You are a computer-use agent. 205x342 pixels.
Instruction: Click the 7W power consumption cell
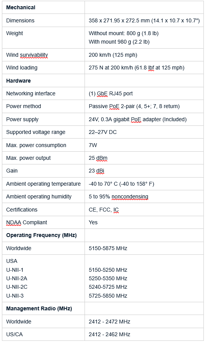(x=144, y=145)
